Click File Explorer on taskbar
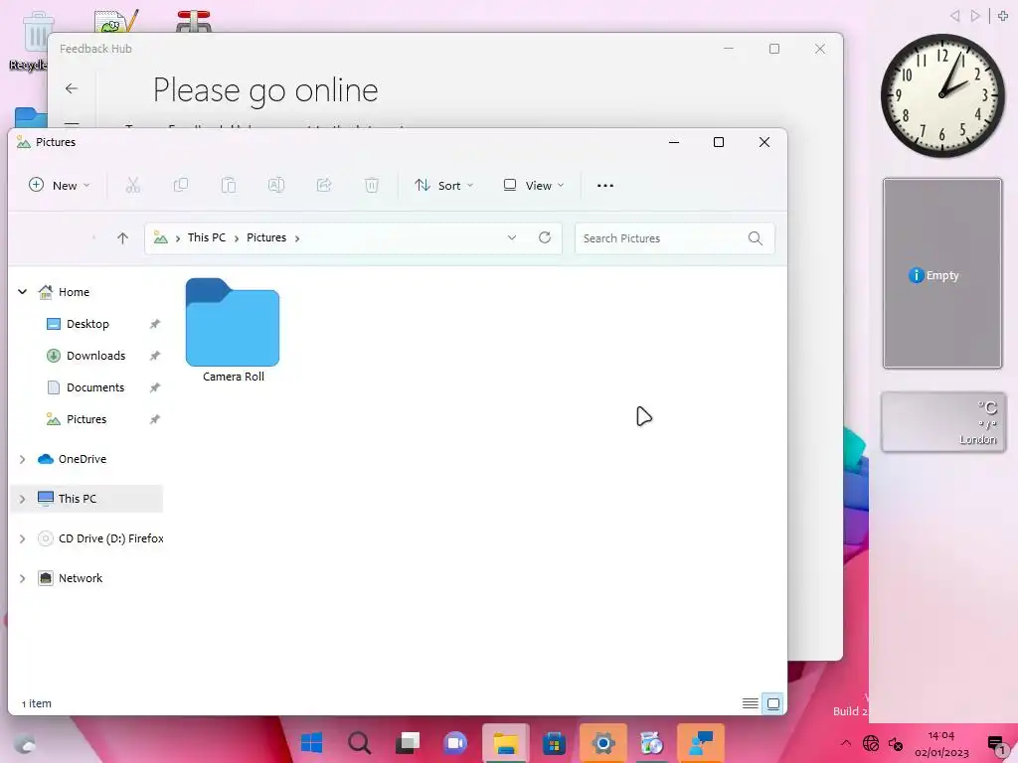Viewport: 1018px width, 763px height. coord(505,742)
